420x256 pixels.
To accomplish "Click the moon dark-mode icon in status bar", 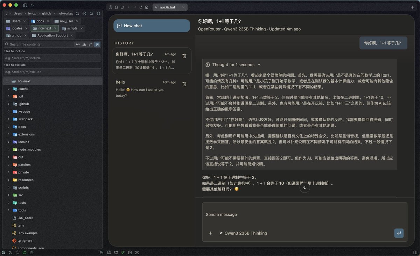I will pos(10,252).
